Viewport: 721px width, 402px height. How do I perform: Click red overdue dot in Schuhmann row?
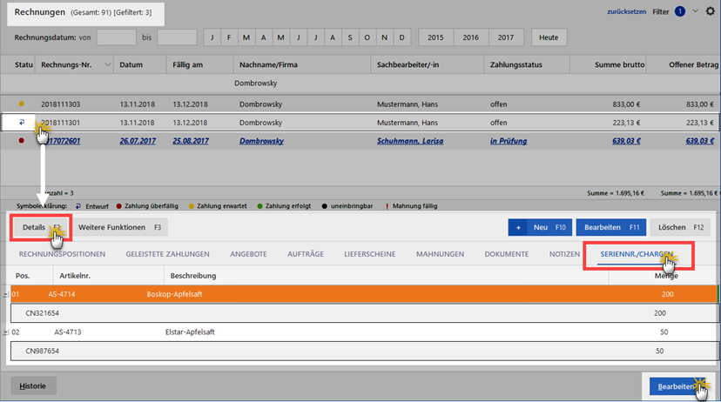click(x=21, y=141)
